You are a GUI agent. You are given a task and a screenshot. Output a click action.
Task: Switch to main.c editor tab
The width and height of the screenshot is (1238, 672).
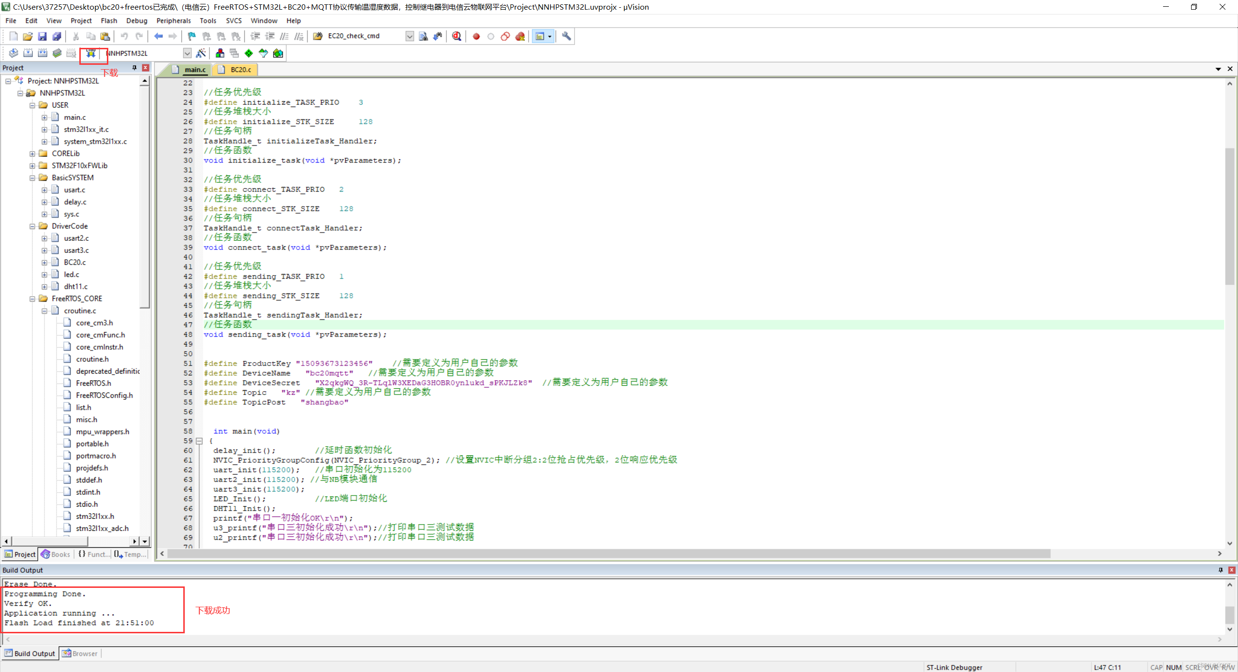click(x=190, y=70)
